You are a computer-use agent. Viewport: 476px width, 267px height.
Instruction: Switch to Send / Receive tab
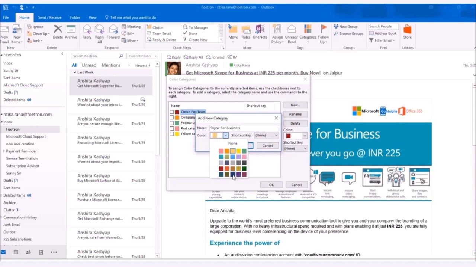(x=50, y=17)
